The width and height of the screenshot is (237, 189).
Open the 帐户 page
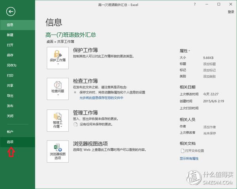[17, 132]
